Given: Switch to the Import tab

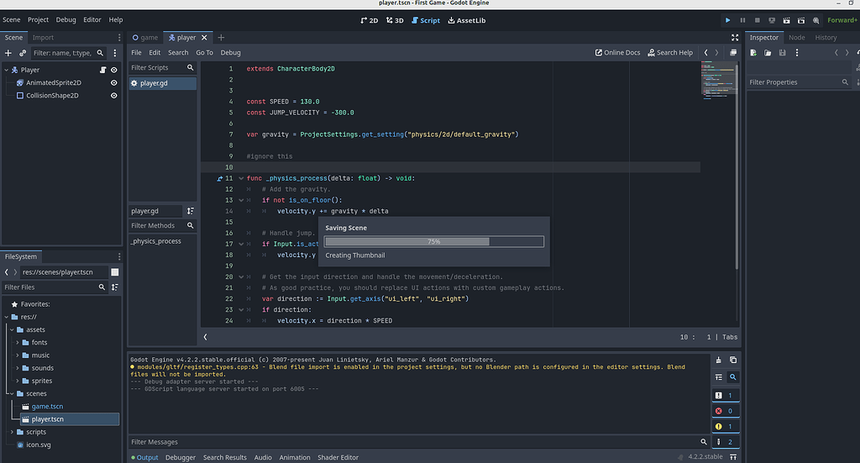Looking at the screenshot, I should [43, 38].
